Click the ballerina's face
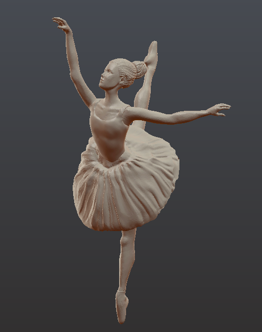 (x=108, y=77)
